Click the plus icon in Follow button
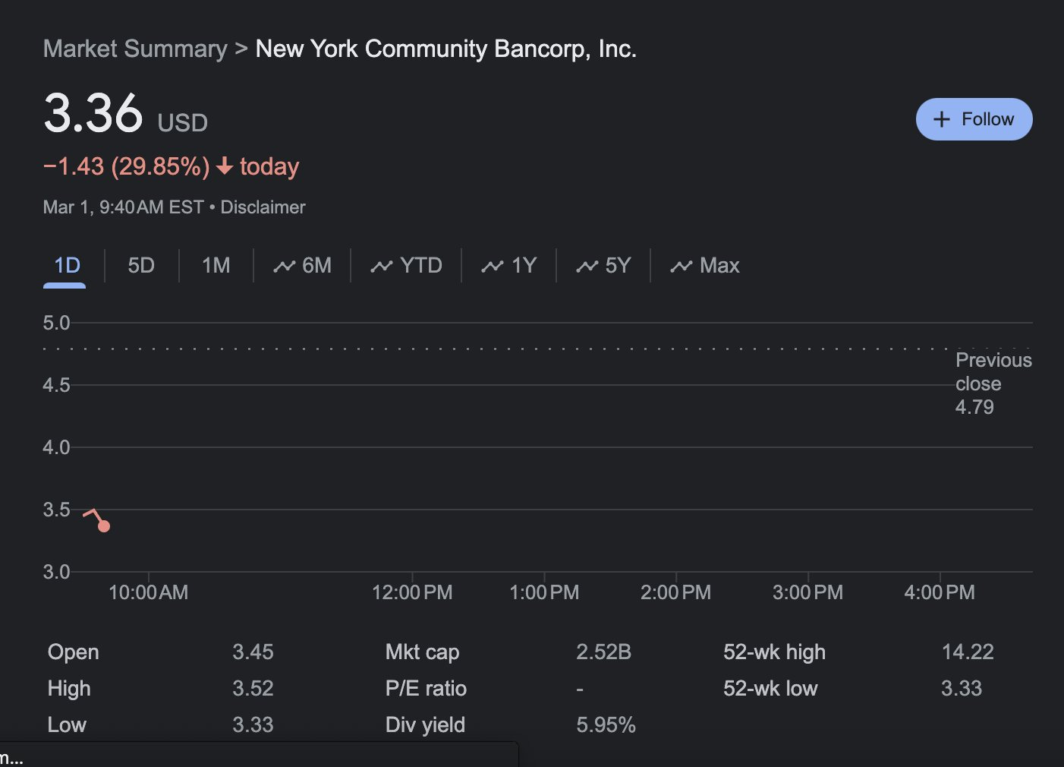 click(x=941, y=119)
